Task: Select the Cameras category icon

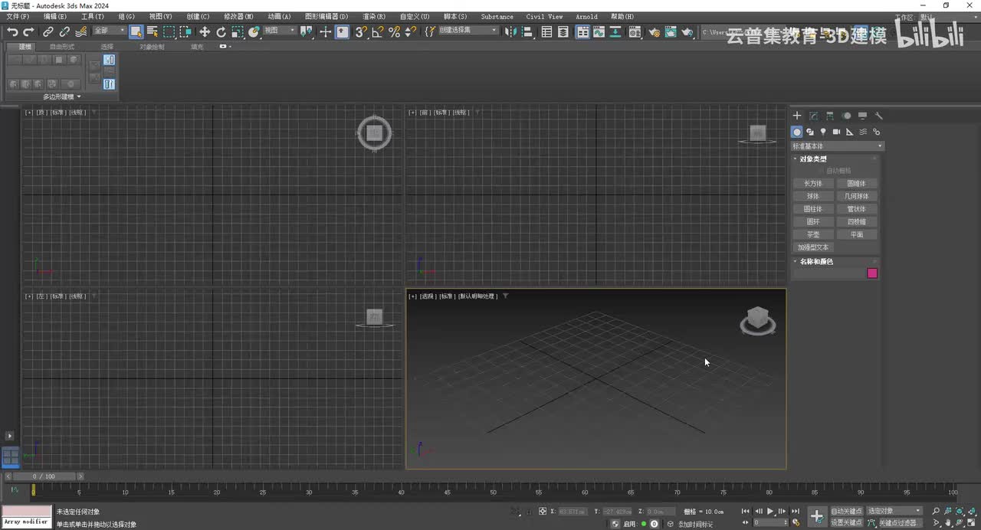Action: (836, 132)
